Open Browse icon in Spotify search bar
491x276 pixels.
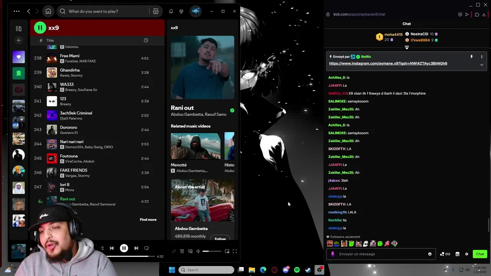click(156, 11)
